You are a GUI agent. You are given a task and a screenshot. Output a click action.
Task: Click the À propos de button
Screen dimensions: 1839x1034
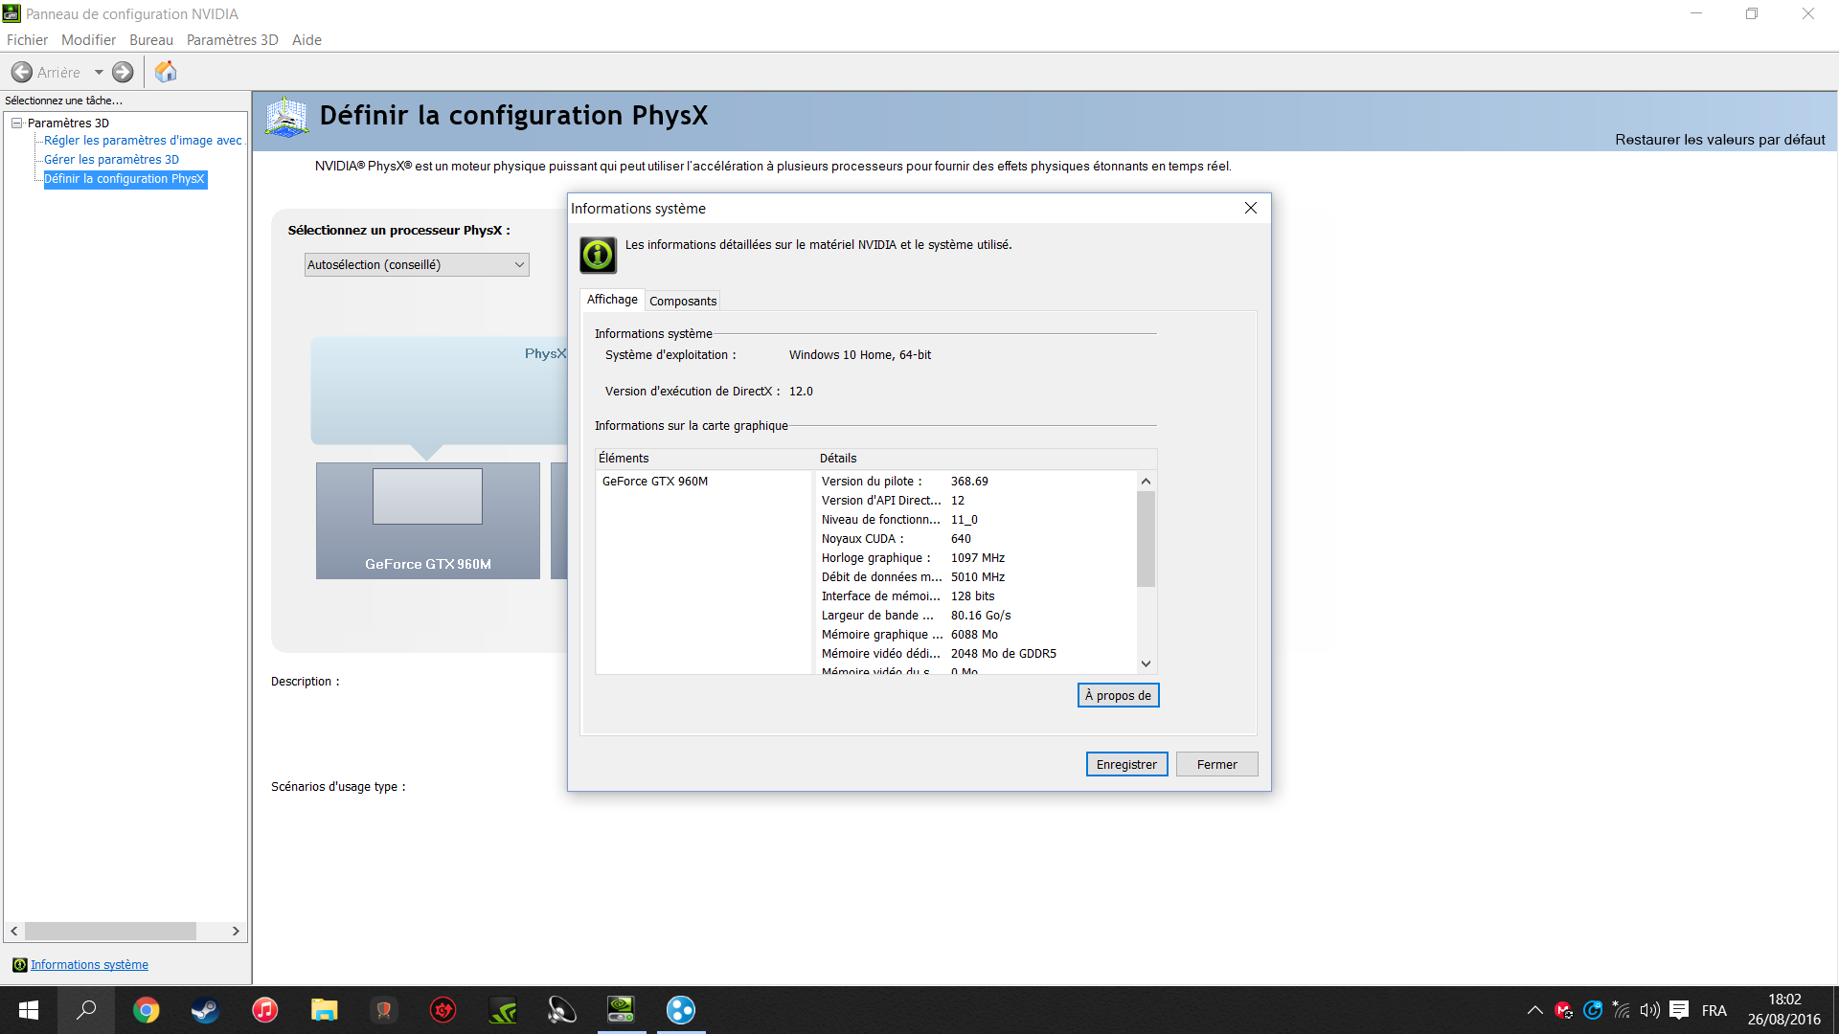[1118, 695]
